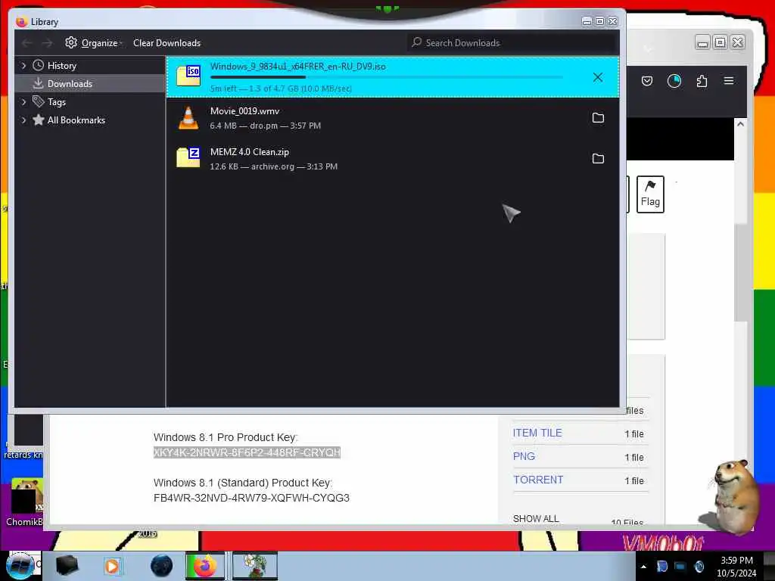Select the MEMZ 4.0 Clean.zip entry
This screenshot has width=775, height=581.
(x=393, y=159)
